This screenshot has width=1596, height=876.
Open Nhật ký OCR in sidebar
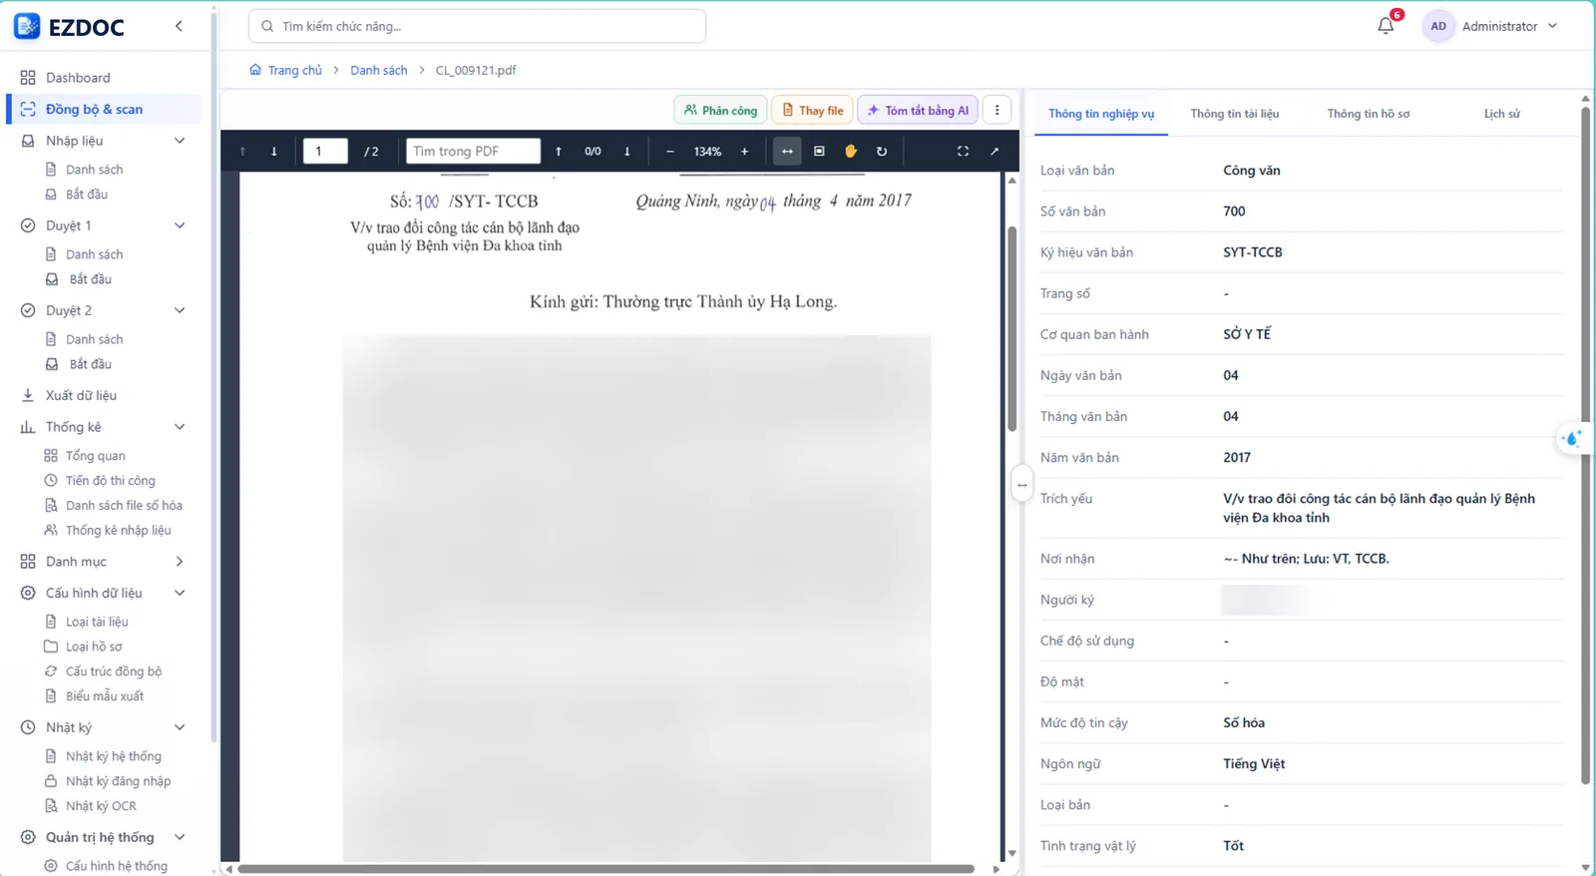click(101, 806)
